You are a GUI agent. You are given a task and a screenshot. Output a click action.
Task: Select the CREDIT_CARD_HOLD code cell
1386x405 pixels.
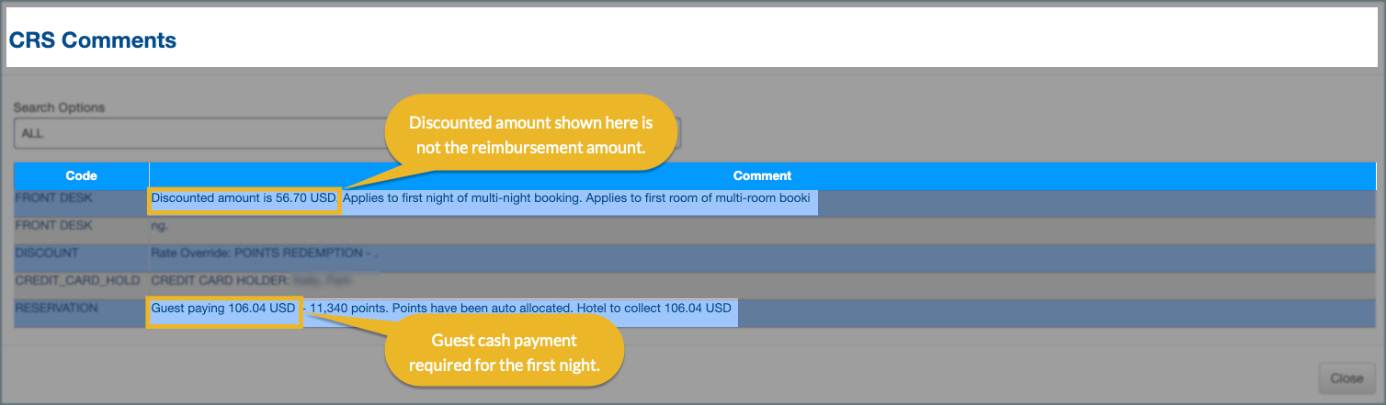[x=77, y=280]
